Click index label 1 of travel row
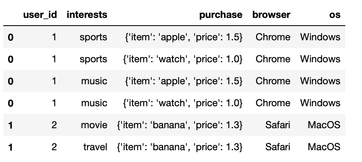The height and width of the screenshot is (162, 362). point(11,147)
